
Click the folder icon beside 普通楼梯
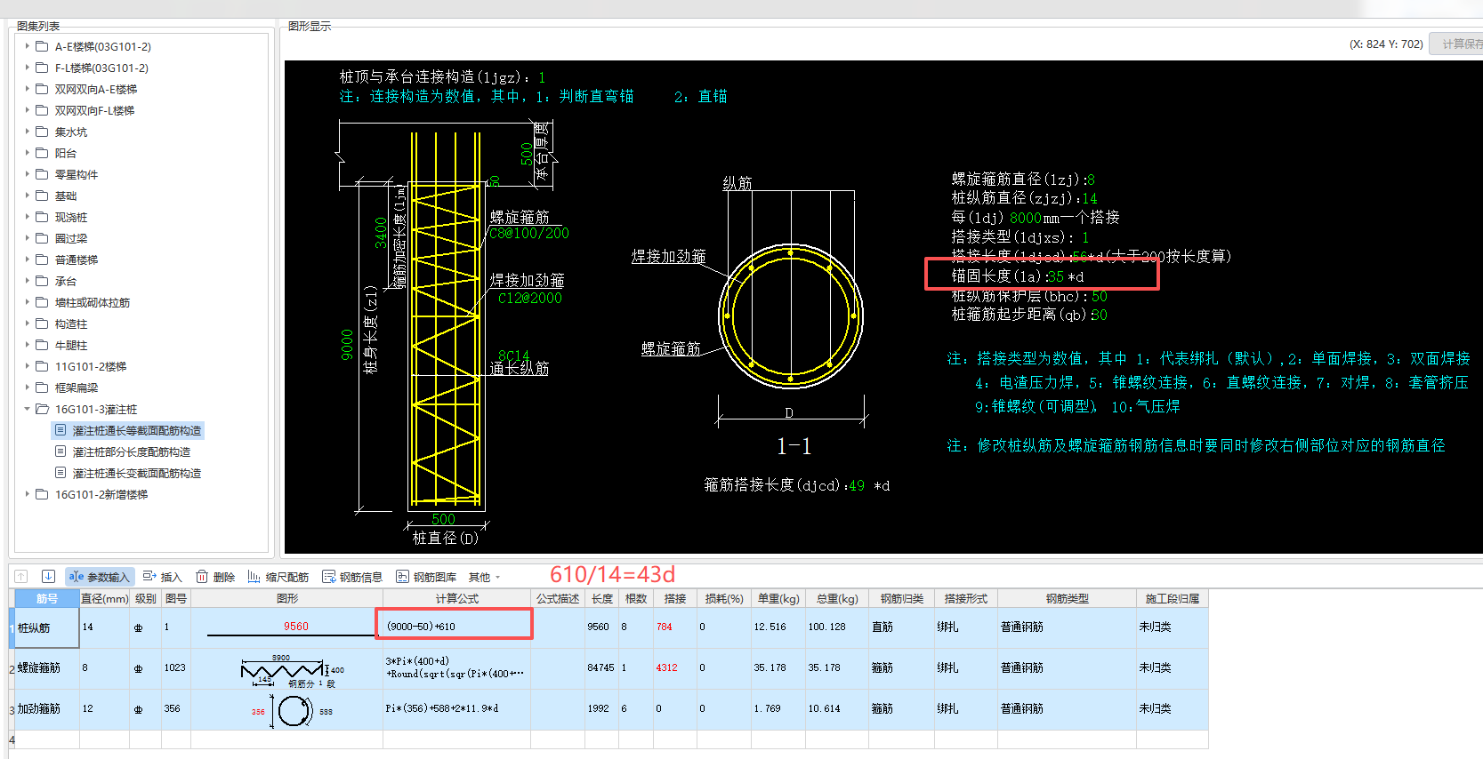(x=42, y=260)
